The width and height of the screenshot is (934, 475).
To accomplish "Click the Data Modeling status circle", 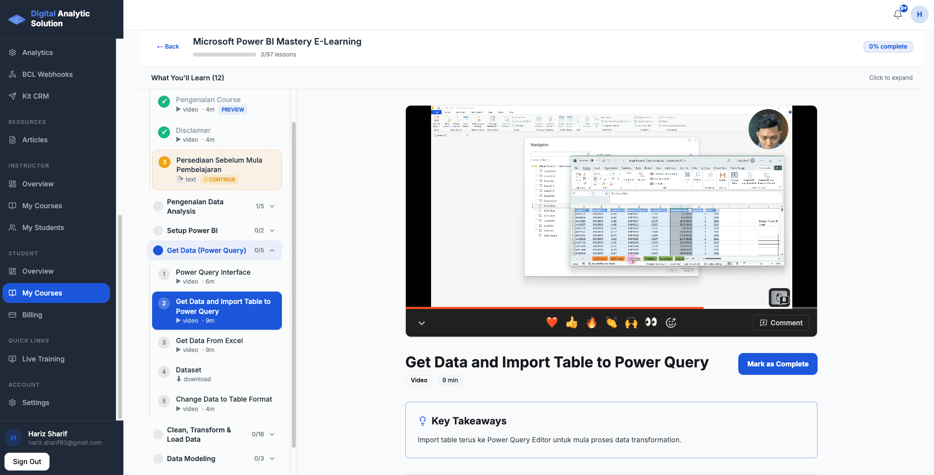I will click(158, 459).
